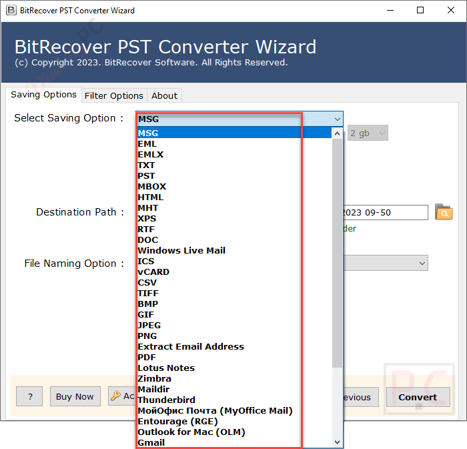Screen dimensions: 467x449
Task: Pick MHT from the list
Action: click(x=234, y=208)
